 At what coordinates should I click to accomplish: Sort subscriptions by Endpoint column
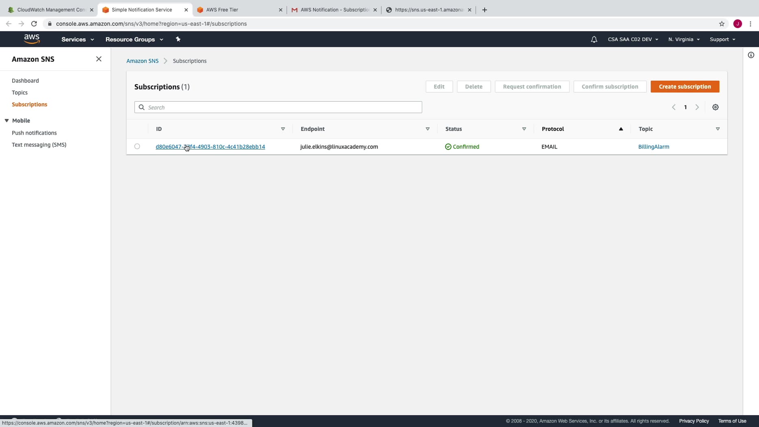pyautogui.click(x=427, y=129)
